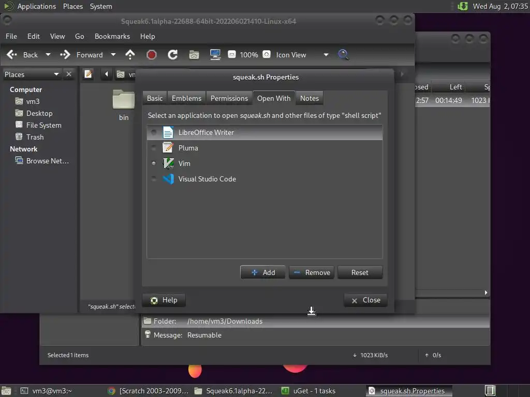Image resolution: width=530 pixels, height=397 pixels.
Task: Click the LibreOffice Writer document icon
Action: 168,132
